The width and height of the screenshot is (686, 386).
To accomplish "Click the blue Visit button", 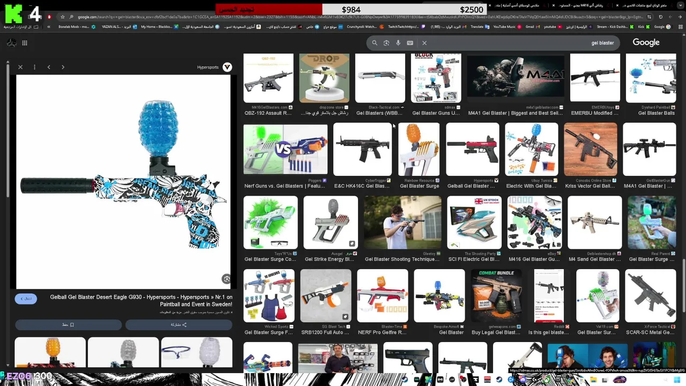I will (x=26, y=299).
